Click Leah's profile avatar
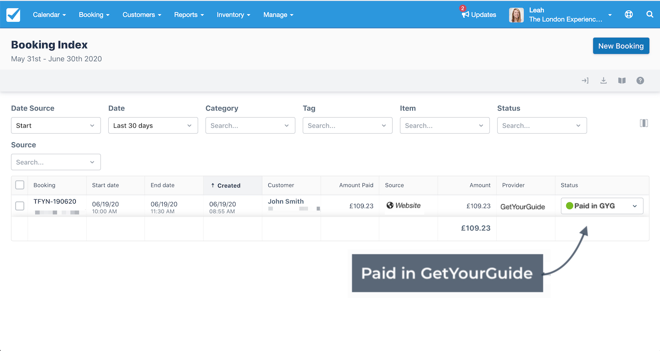The height and width of the screenshot is (351, 660). point(516,15)
